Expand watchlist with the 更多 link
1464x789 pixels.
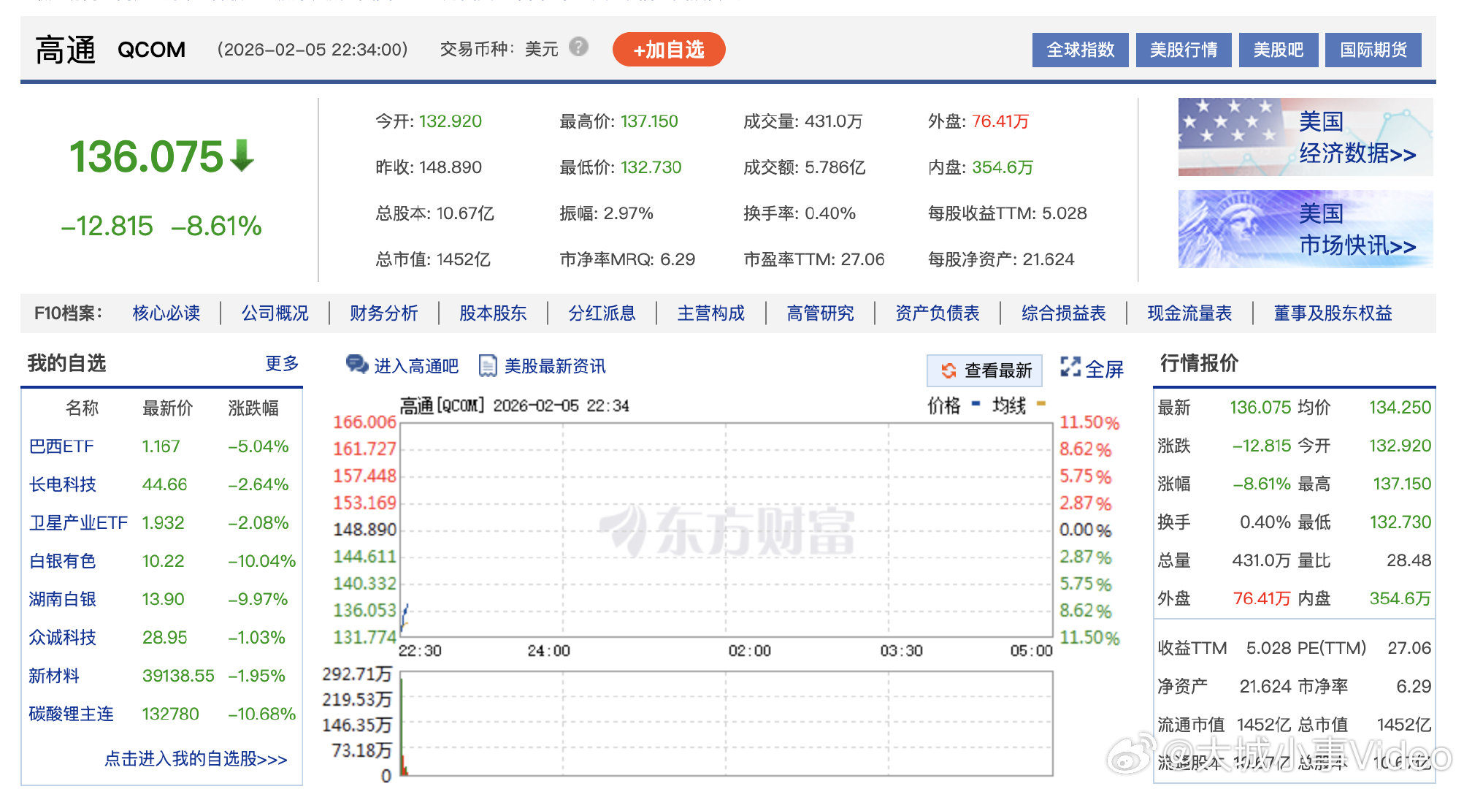[x=281, y=363]
